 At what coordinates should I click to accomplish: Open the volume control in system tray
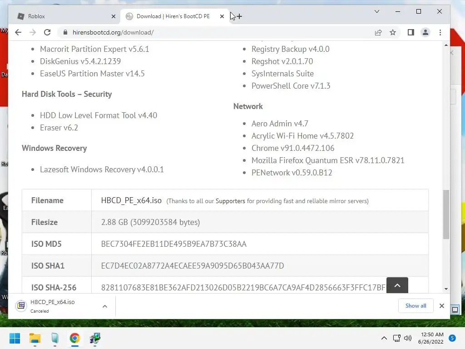point(408,338)
